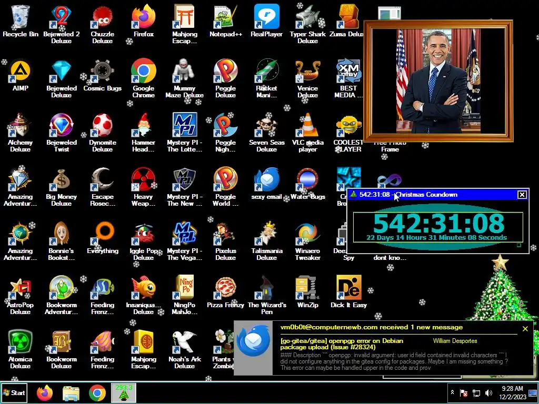The height and width of the screenshot is (404, 539).
Task: Open Talismania Deluxe shortcut
Action: click(x=266, y=241)
